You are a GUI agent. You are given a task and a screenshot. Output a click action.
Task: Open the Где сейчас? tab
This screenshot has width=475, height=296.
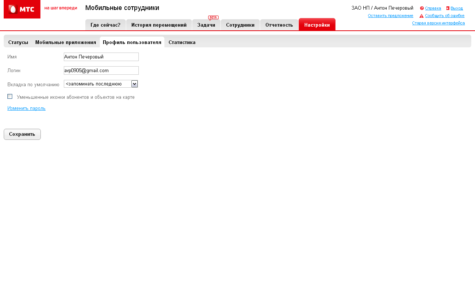(105, 25)
